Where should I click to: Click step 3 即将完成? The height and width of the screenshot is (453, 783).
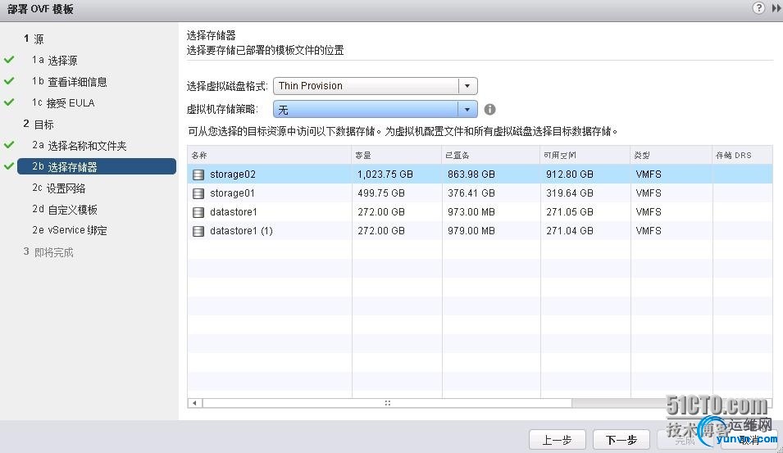pyautogui.click(x=48, y=252)
